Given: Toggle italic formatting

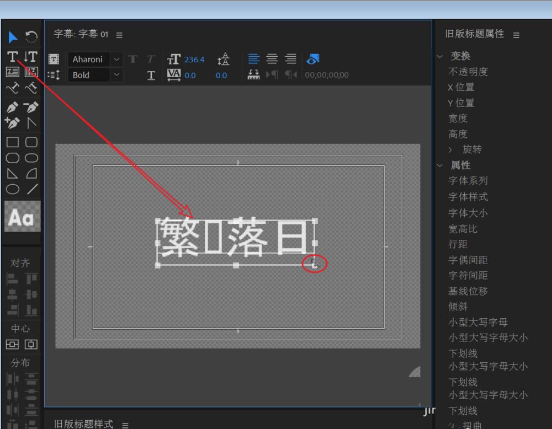Looking at the screenshot, I should [150, 59].
